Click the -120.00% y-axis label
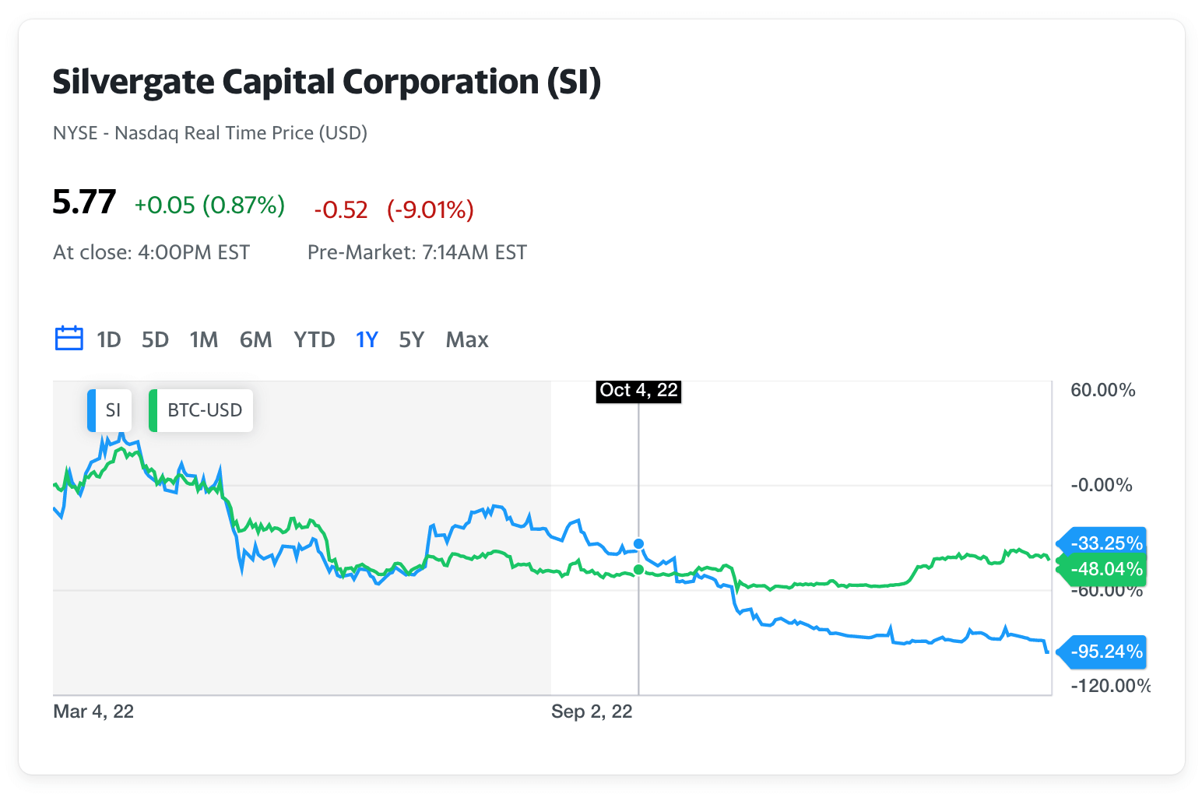This screenshot has width=1202, height=794. 1110,686
